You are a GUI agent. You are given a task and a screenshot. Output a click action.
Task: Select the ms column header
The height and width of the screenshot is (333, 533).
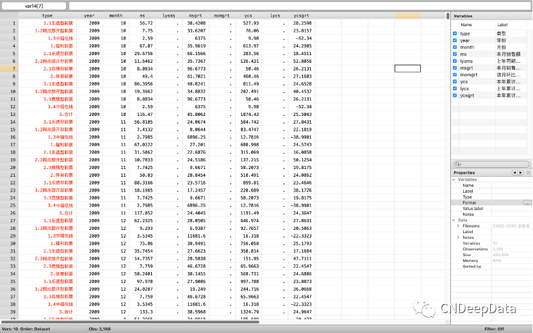tap(142, 15)
